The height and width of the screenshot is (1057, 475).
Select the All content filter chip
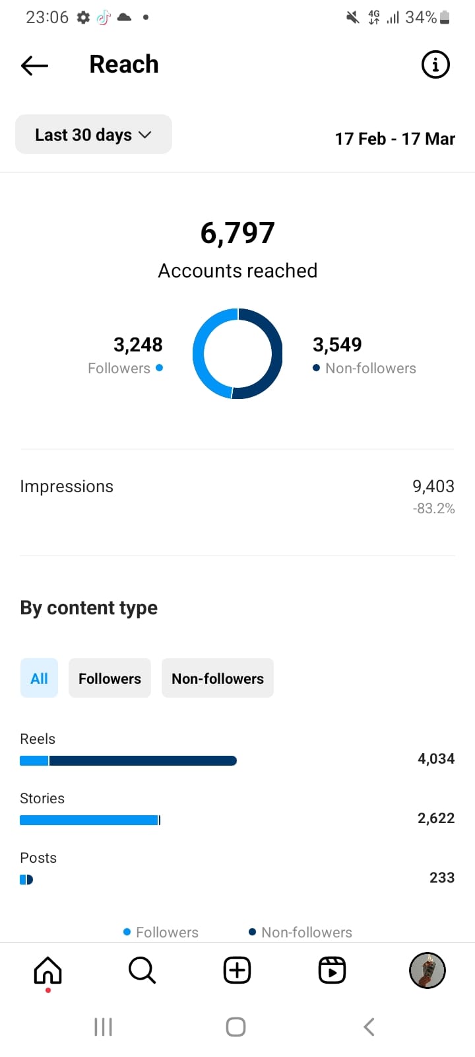(x=39, y=678)
